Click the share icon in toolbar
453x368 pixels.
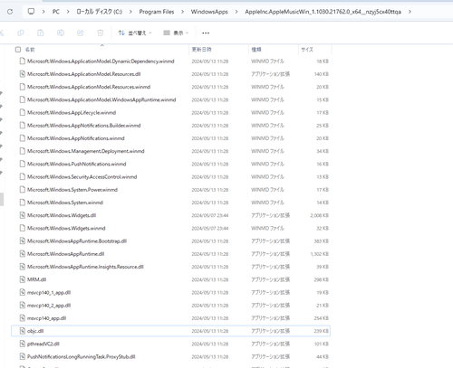[x=81, y=33]
